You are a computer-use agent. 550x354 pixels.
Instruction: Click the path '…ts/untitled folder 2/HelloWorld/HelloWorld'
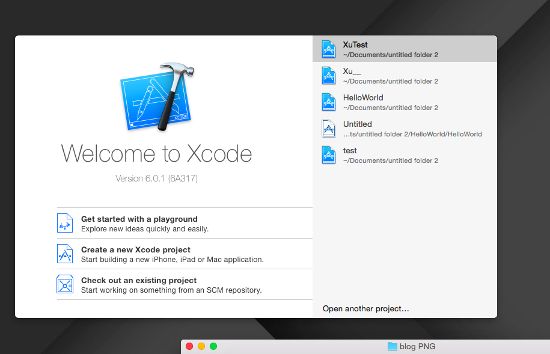[412, 134]
